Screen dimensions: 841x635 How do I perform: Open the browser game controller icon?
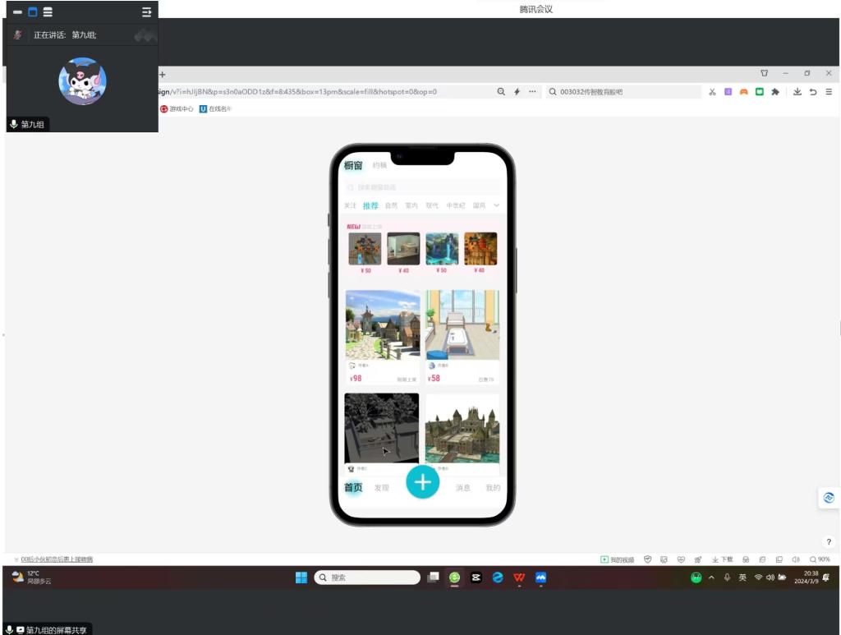(x=743, y=92)
